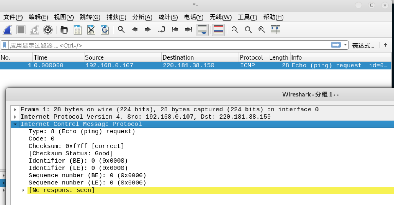394x205 pixels.
Task: Open capture options gear icon
Action: (x=48, y=30)
